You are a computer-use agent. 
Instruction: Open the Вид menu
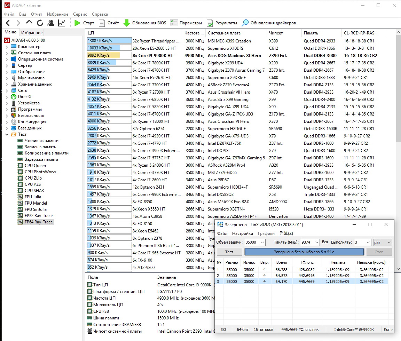click(x=23, y=14)
